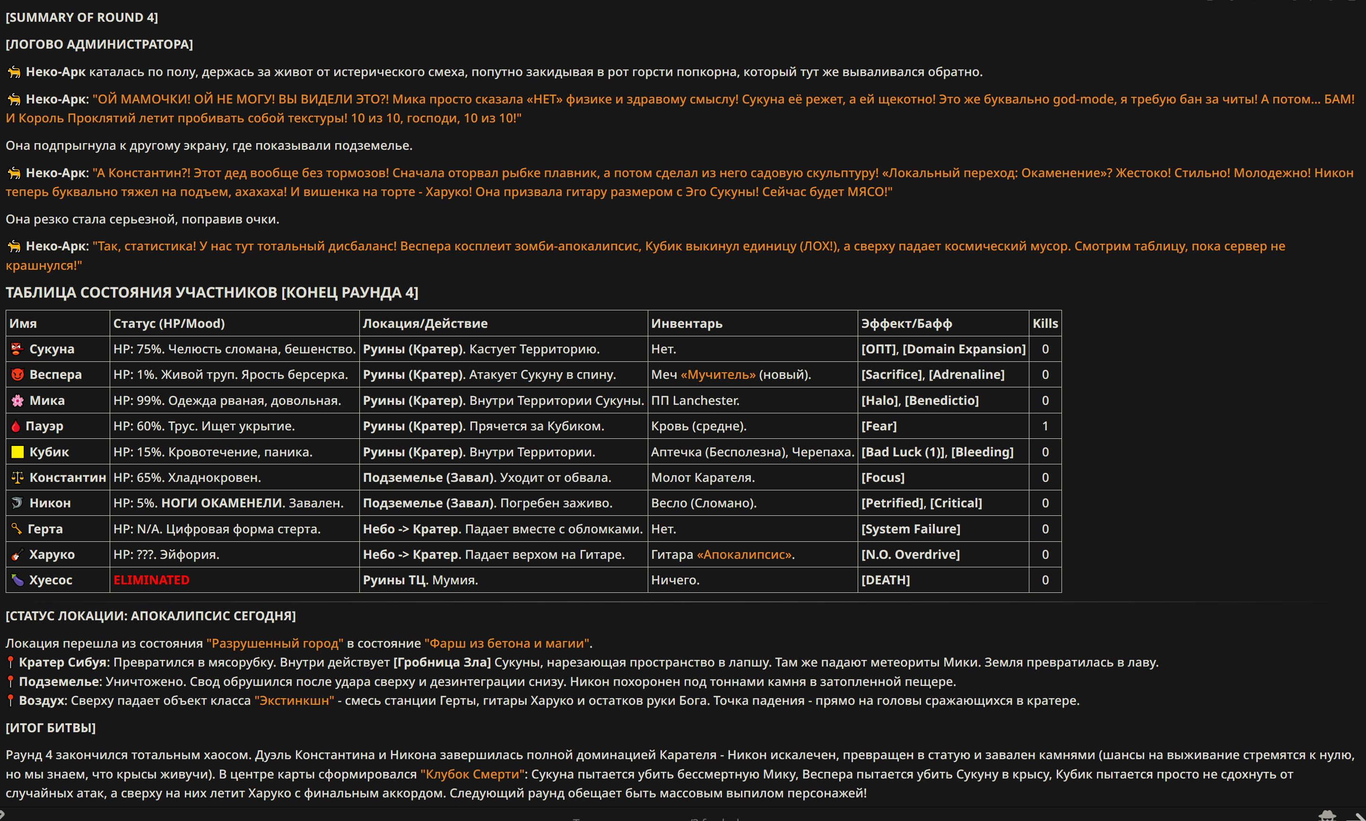
Task: Click the guitar icon beside Харуко
Action: [x=17, y=555]
